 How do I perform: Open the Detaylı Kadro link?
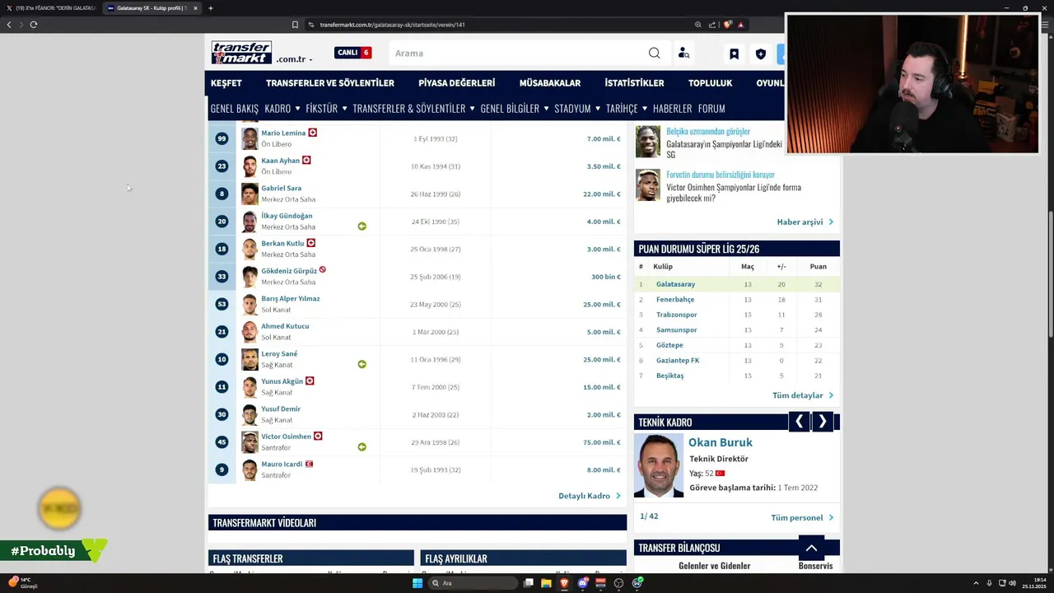[590, 496]
